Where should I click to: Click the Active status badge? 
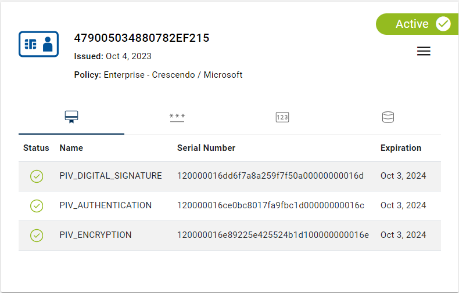pyautogui.click(x=415, y=24)
